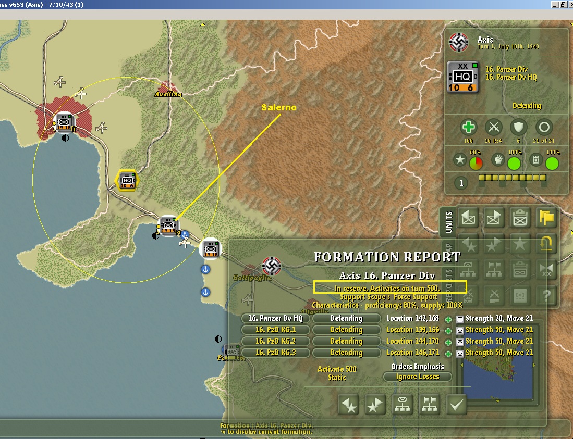573x439 pixels.
Task: Click the circle movement icon showing 21 of 21
Action: coord(544,128)
